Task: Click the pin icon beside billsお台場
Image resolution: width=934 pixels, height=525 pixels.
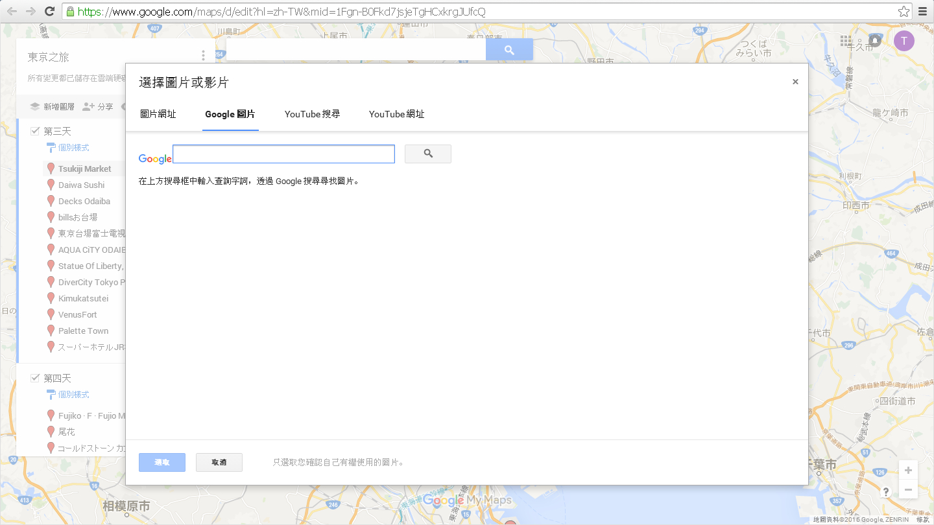Action: coord(51,217)
